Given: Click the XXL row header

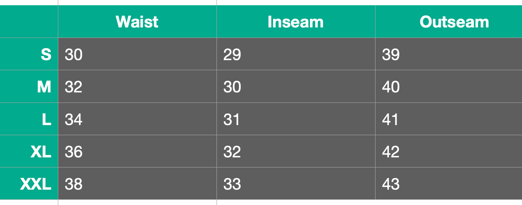Looking at the screenshot, I should pos(29,183).
